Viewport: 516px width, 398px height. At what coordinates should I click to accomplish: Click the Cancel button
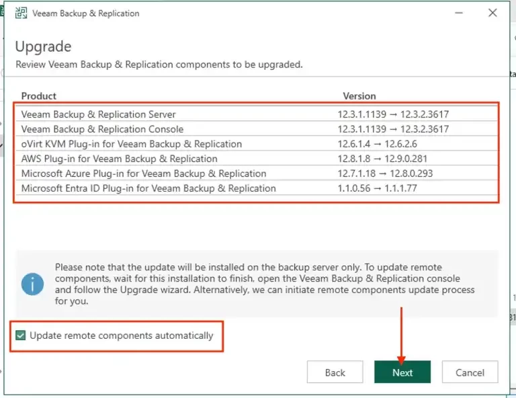point(470,372)
